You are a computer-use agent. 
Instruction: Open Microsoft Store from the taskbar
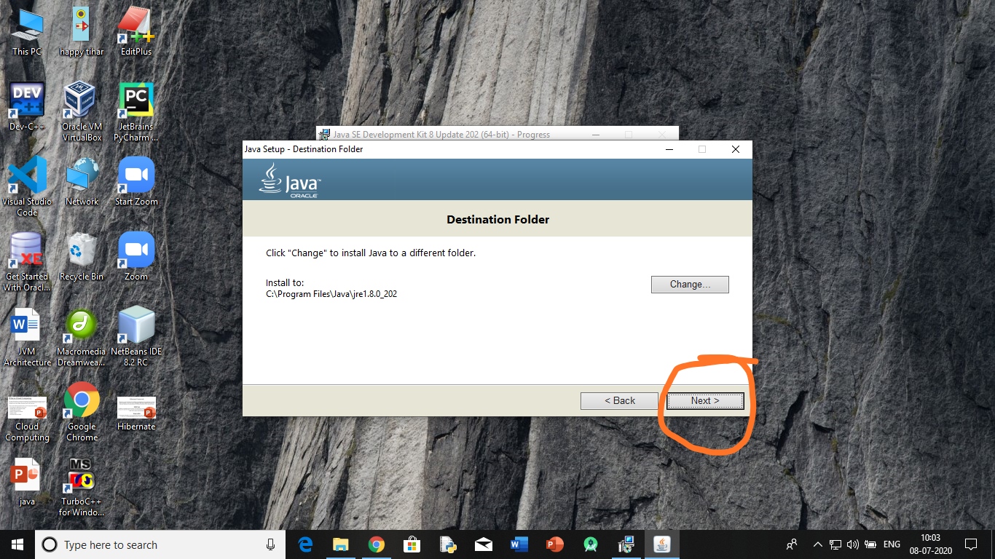tap(412, 544)
